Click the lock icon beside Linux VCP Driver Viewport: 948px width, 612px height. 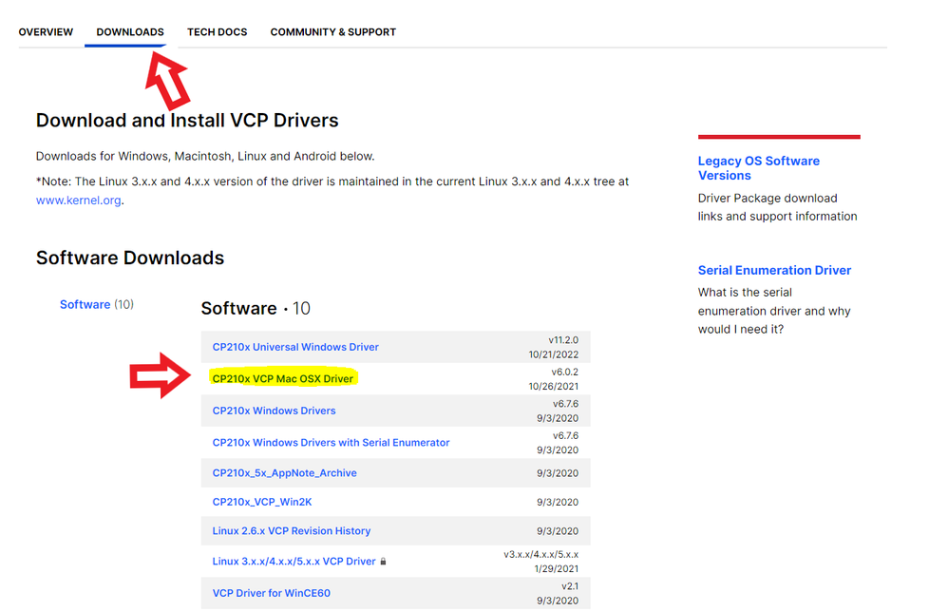coord(383,562)
